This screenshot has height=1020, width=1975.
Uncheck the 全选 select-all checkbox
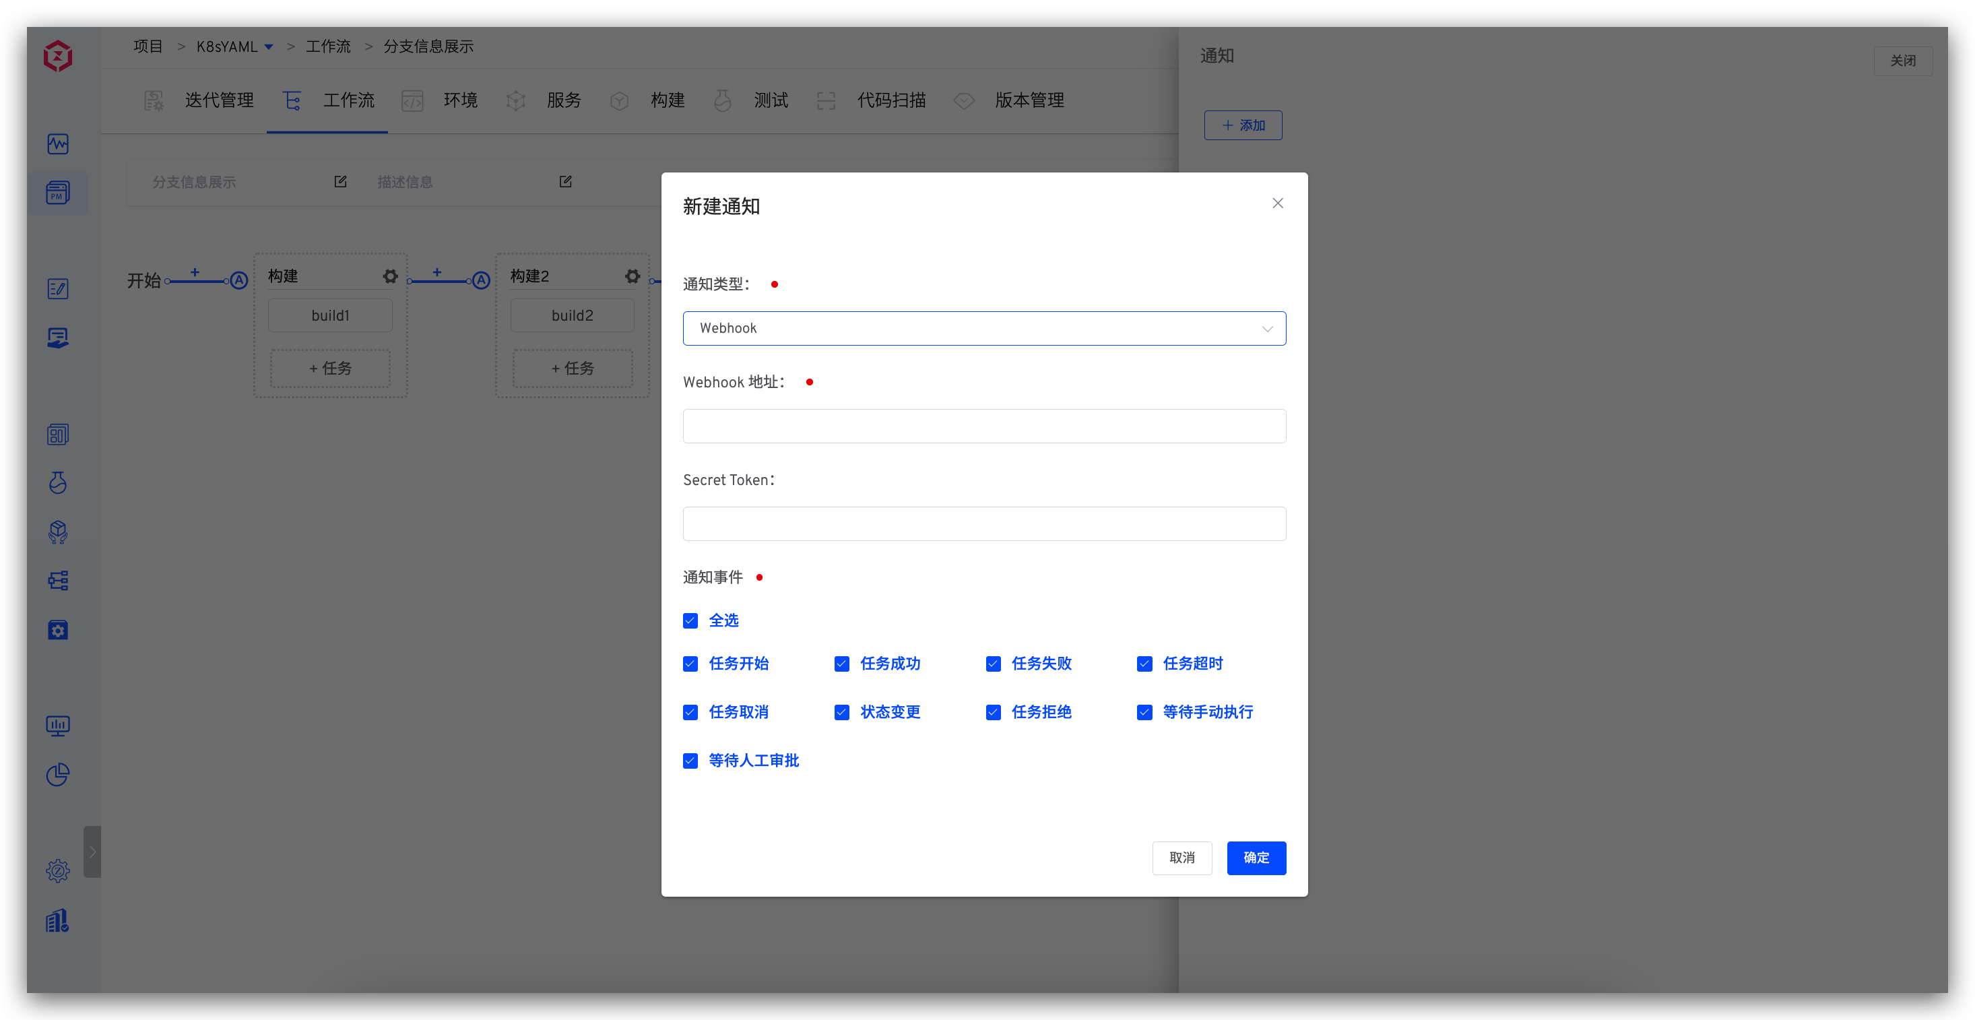coord(690,620)
